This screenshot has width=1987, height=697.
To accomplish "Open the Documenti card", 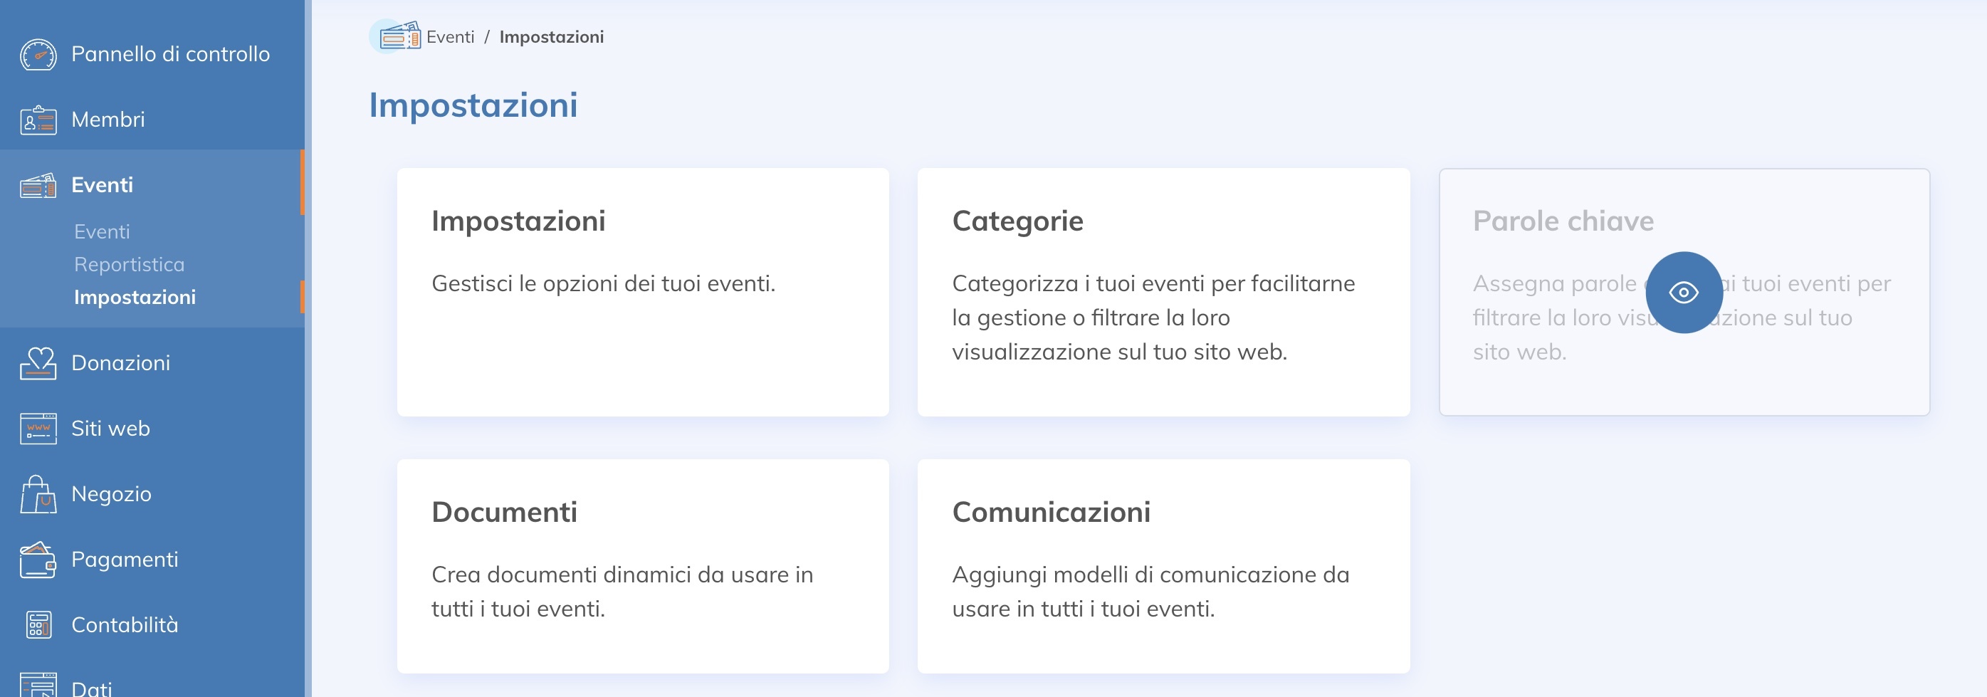I will click(x=644, y=567).
